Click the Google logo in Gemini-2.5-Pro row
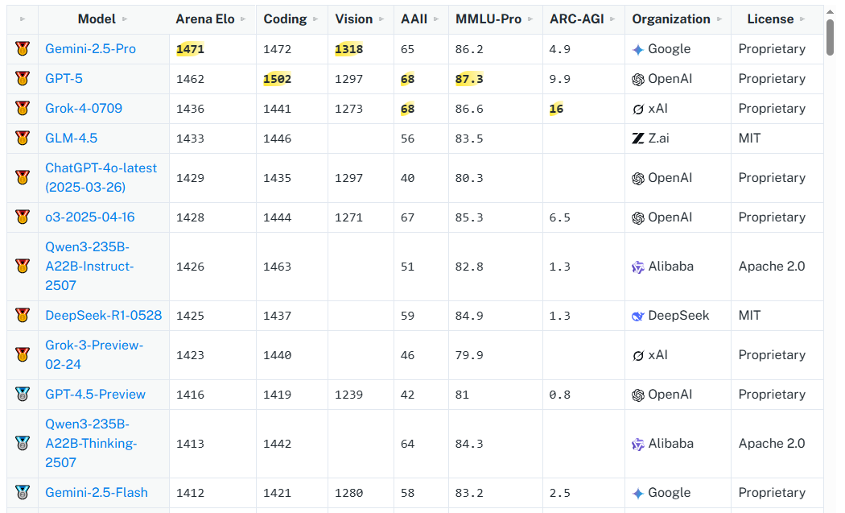Viewport: 845px width, 513px height. (638, 49)
